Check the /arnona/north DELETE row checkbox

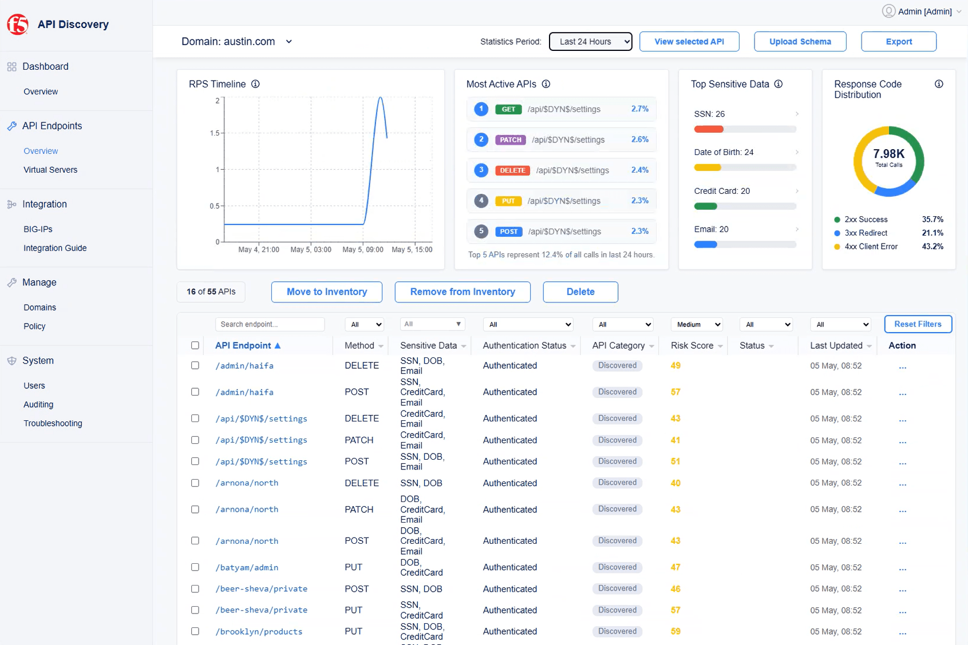coord(195,483)
